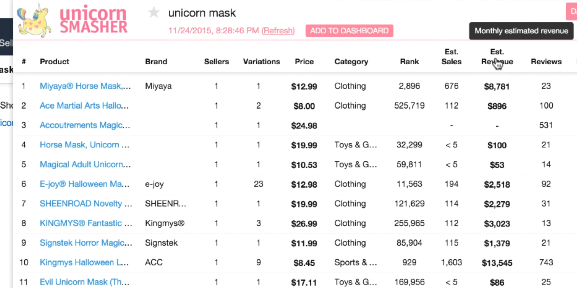Sort by Sellers column header
This screenshot has width=577, height=288.
(216, 62)
